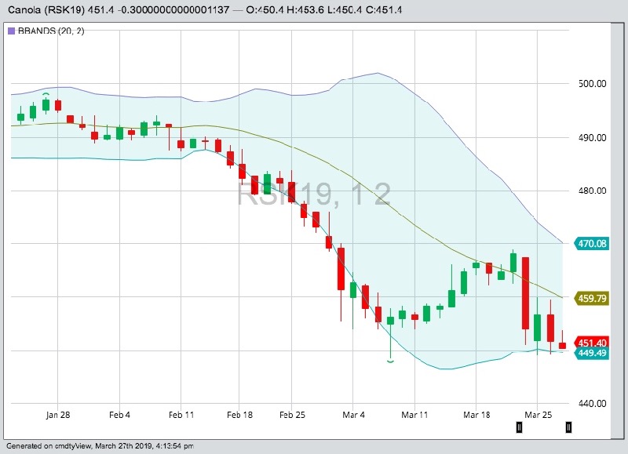Image resolution: width=628 pixels, height=454 pixels.
Task: Click the Generated on cmdtyView timestamp text
Action: [x=100, y=445]
